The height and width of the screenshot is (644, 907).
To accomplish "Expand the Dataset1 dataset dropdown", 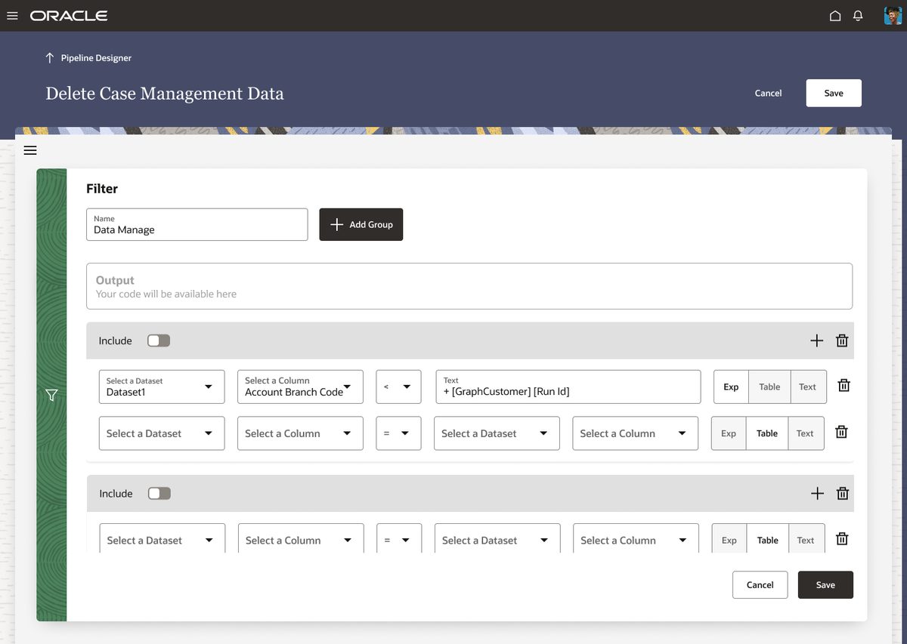I will (162, 387).
